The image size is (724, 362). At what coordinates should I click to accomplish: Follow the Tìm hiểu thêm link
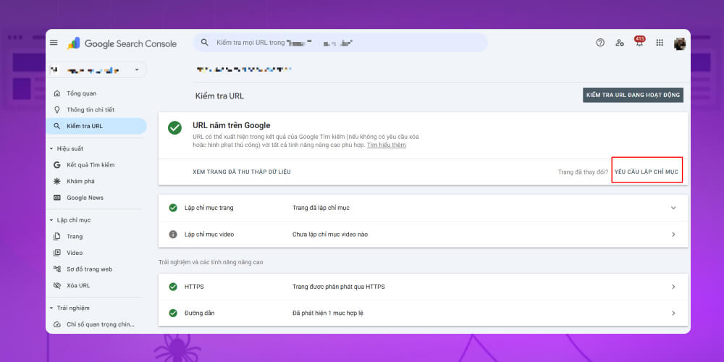(x=387, y=145)
